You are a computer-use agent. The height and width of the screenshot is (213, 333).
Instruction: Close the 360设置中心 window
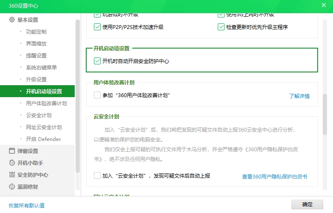(x=324, y=5)
